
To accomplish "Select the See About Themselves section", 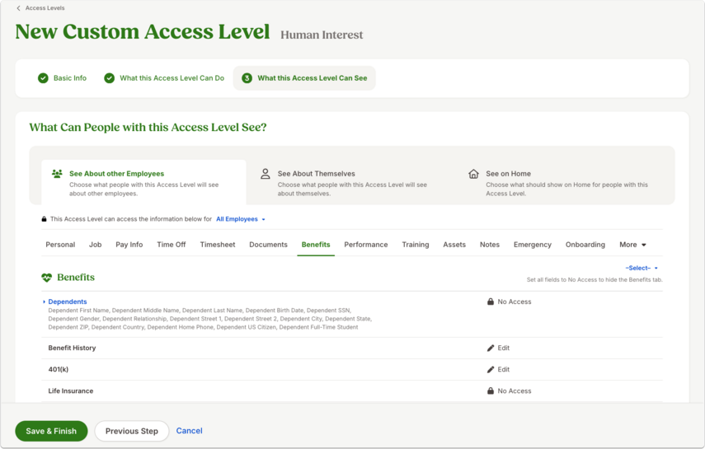I will click(x=352, y=182).
